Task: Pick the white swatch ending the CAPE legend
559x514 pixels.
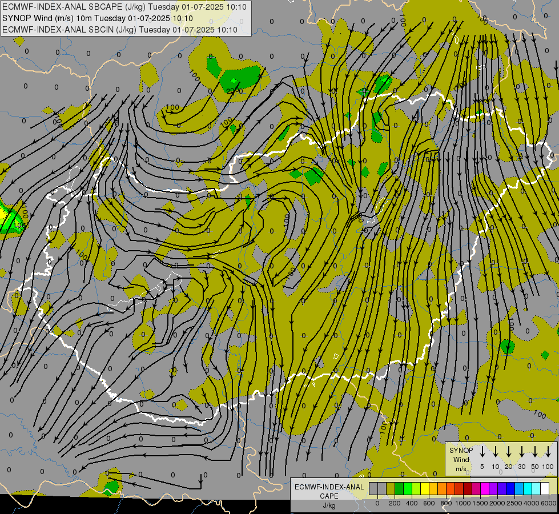Action: pos(544,488)
